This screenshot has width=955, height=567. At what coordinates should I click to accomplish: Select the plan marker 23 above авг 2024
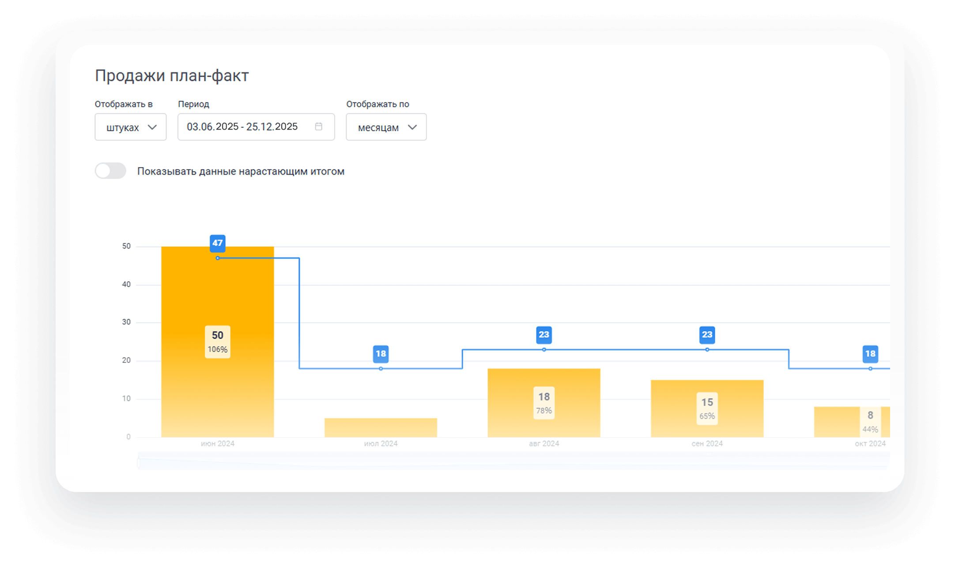coord(544,335)
